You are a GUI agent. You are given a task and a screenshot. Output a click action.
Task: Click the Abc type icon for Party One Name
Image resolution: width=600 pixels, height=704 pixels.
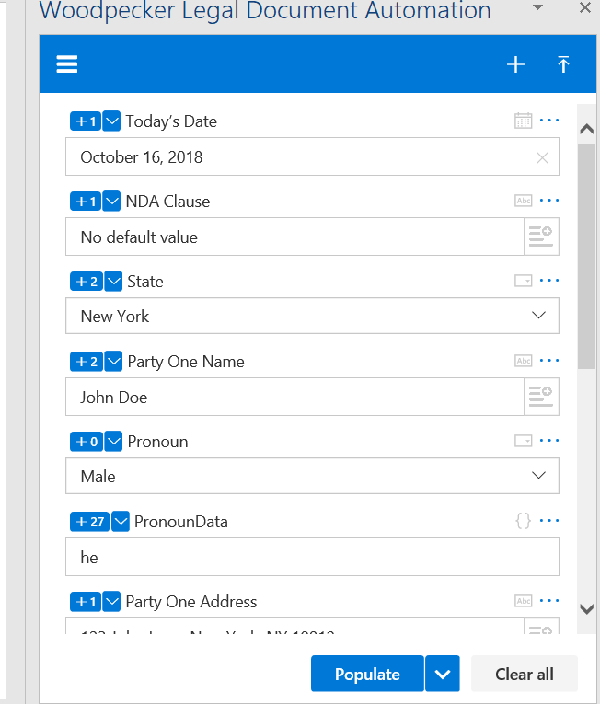click(524, 361)
